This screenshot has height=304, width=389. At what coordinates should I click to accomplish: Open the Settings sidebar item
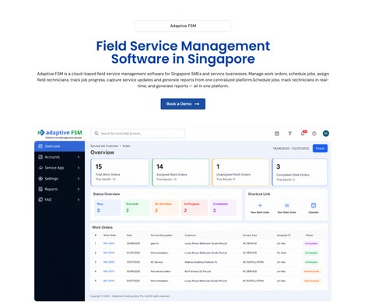[x=60, y=179]
